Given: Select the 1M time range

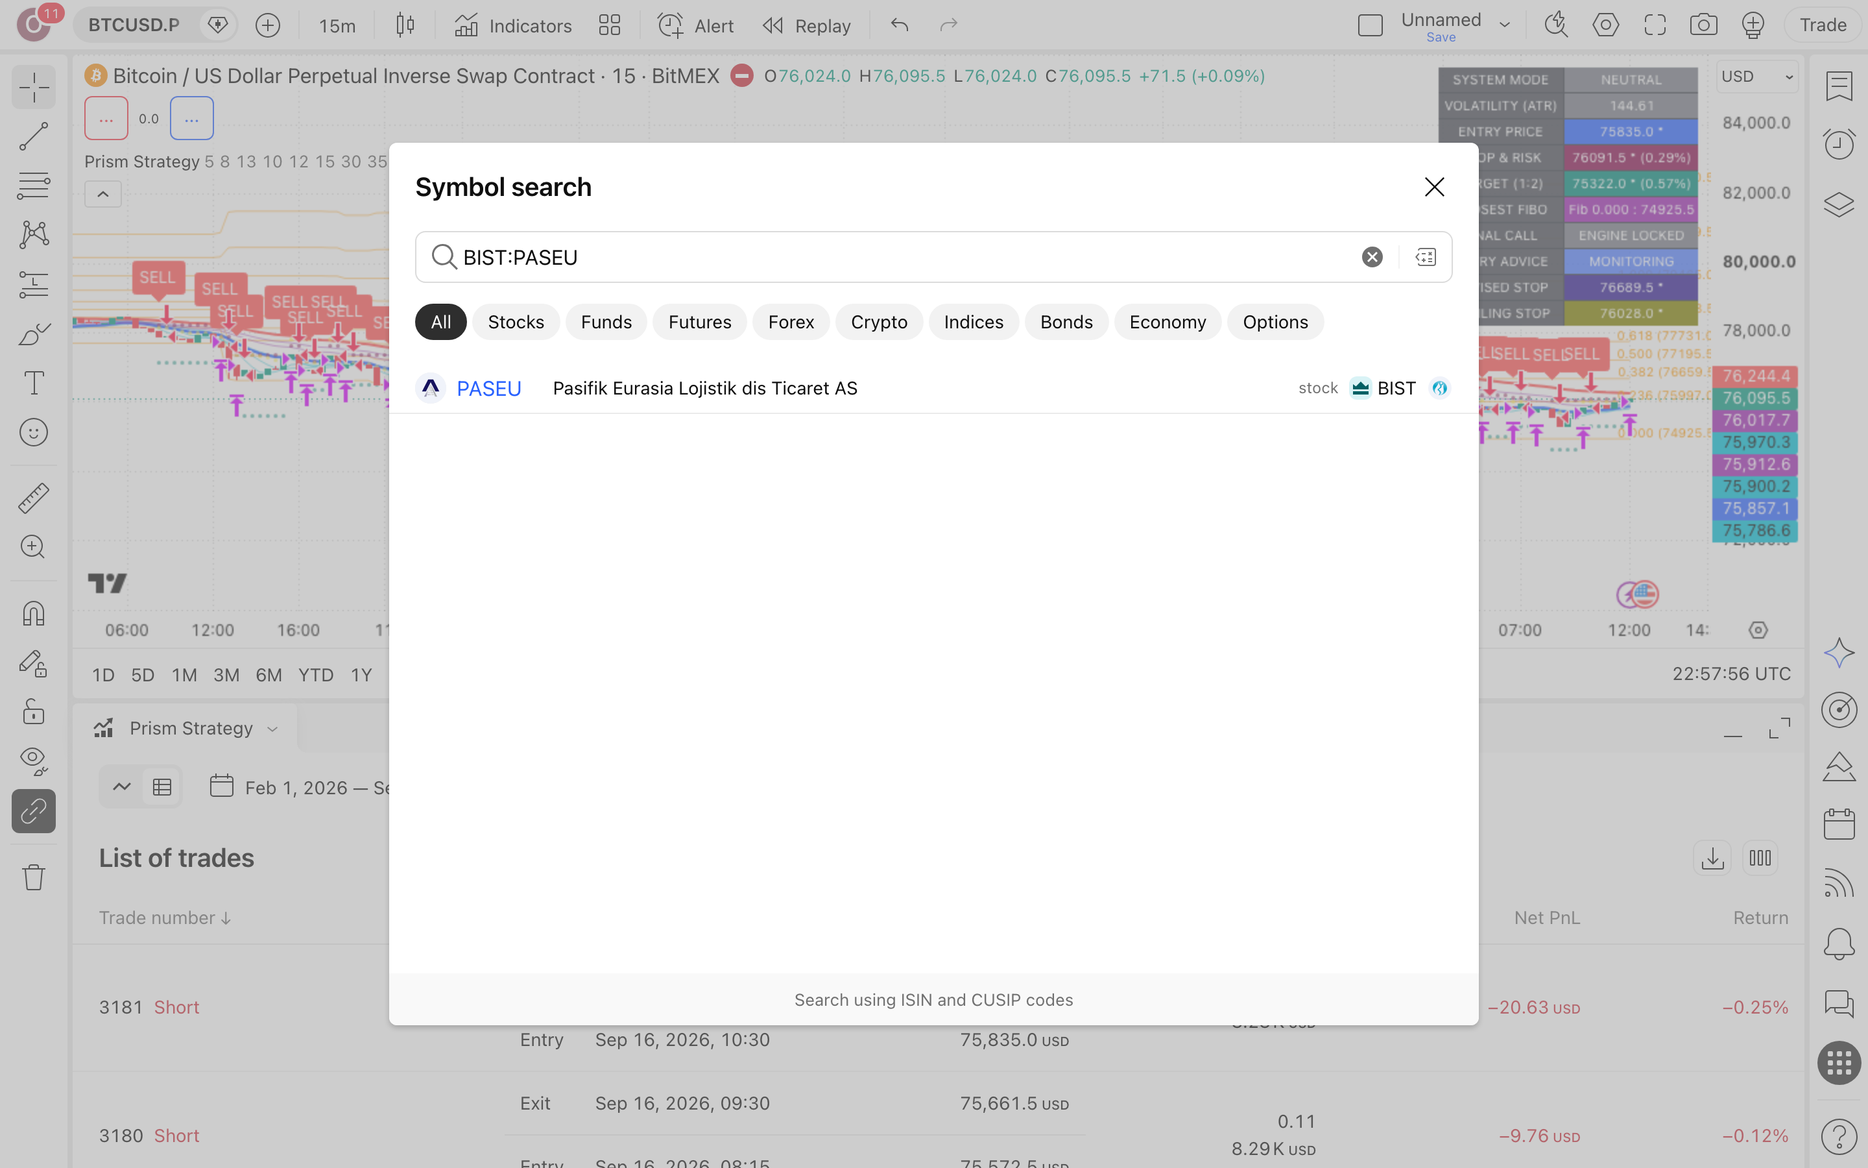Looking at the screenshot, I should coord(184,675).
